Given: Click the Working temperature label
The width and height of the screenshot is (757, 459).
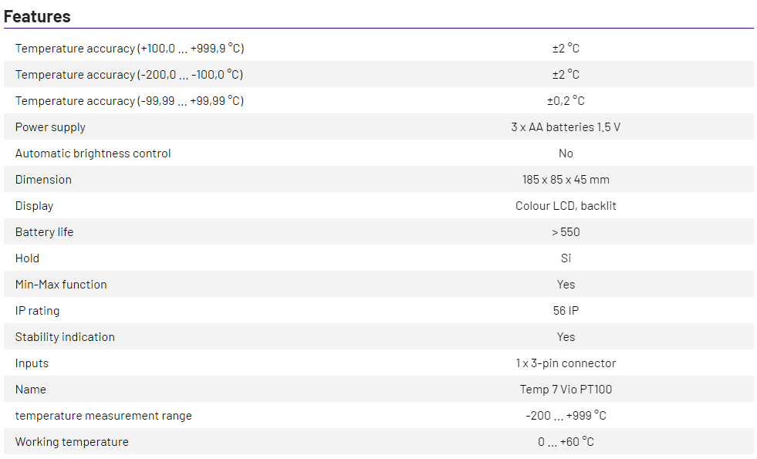Looking at the screenshot, I should tap(72, 442).
